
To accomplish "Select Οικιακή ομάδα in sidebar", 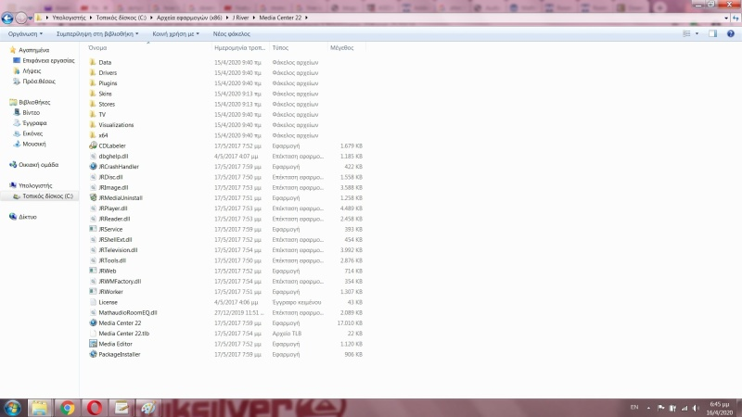I will (x=38, y=165).
